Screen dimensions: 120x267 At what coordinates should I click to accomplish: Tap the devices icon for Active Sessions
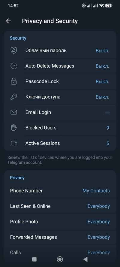[x=14, y=143]
